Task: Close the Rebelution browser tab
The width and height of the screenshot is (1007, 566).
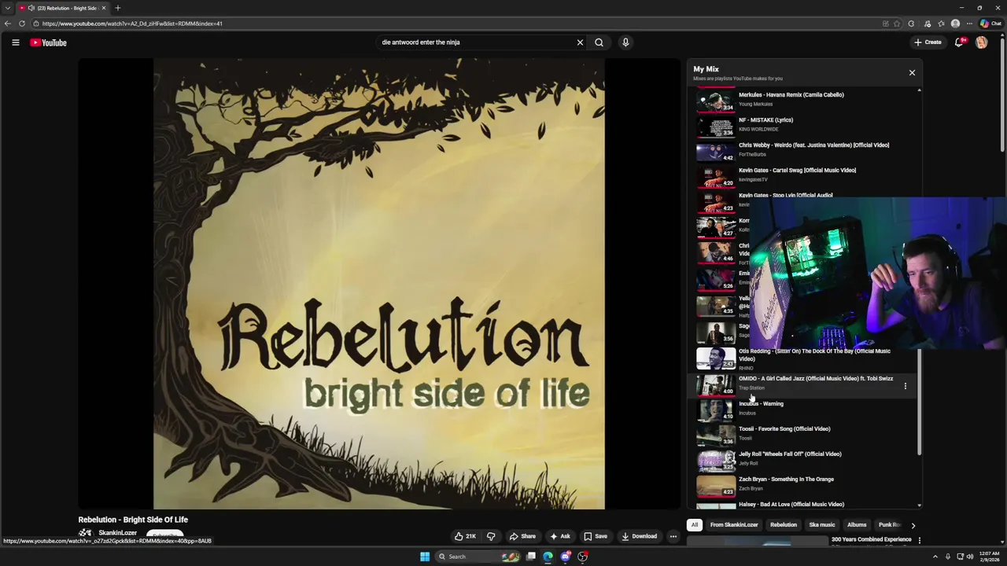Action: 103,8
